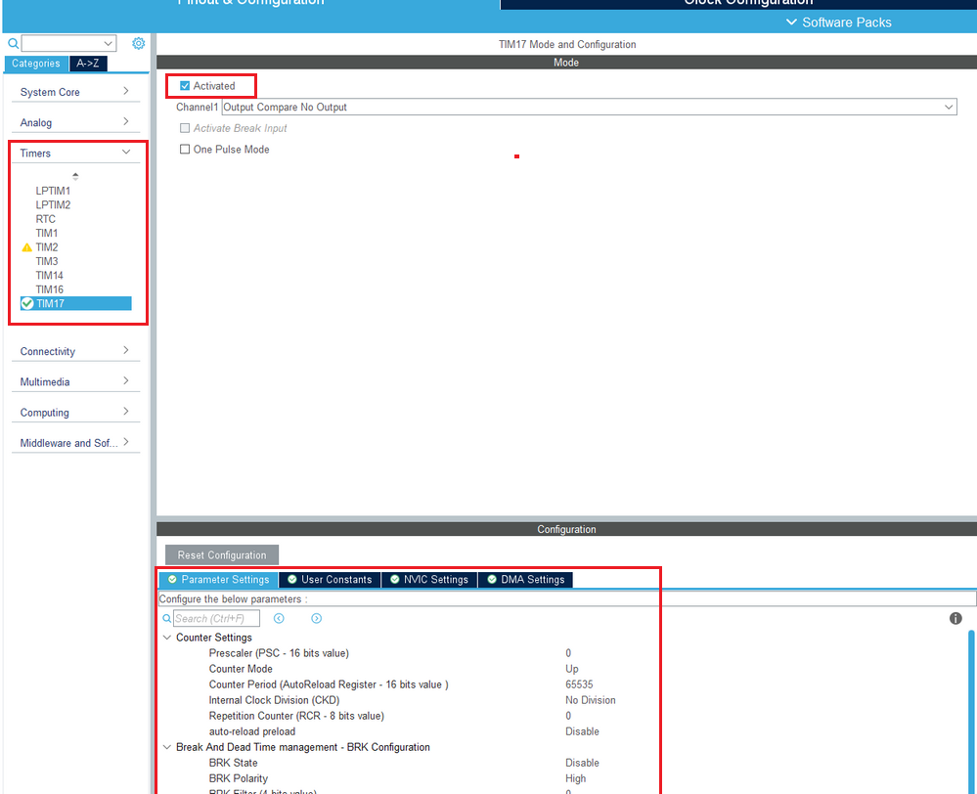
Task: Expand the Software Packs menu
Action: pos(839,22)
